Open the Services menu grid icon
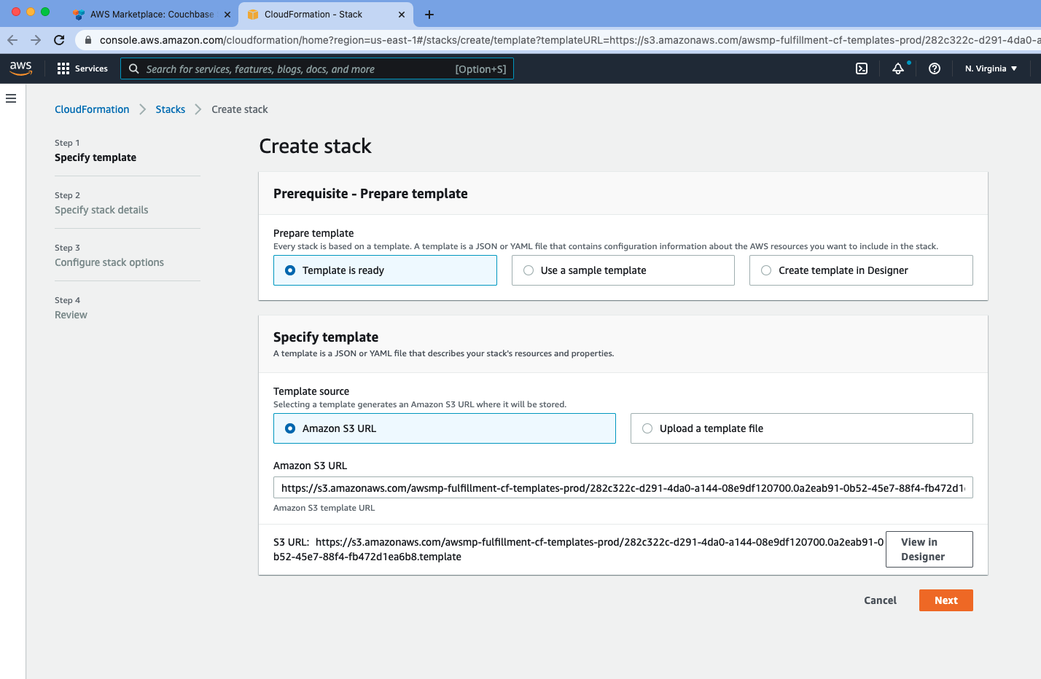The height and width of the screenshot is (679, 1041). (63, 68)
